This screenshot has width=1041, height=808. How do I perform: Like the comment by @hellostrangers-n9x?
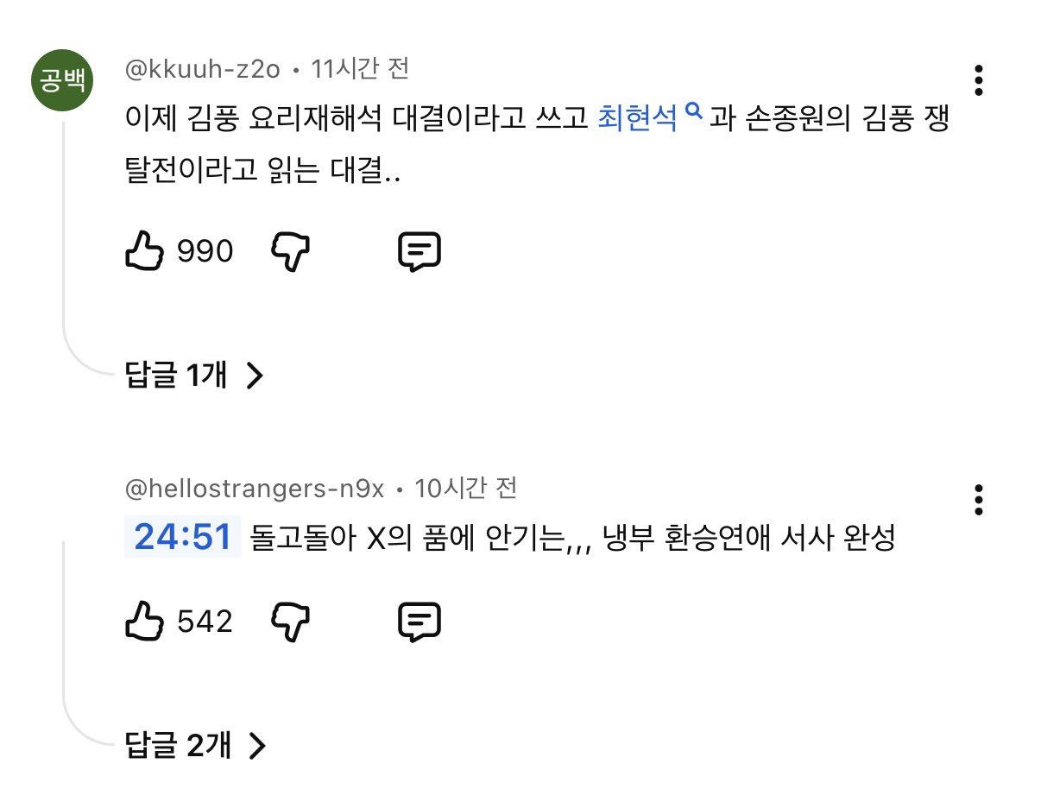(144, 622)
